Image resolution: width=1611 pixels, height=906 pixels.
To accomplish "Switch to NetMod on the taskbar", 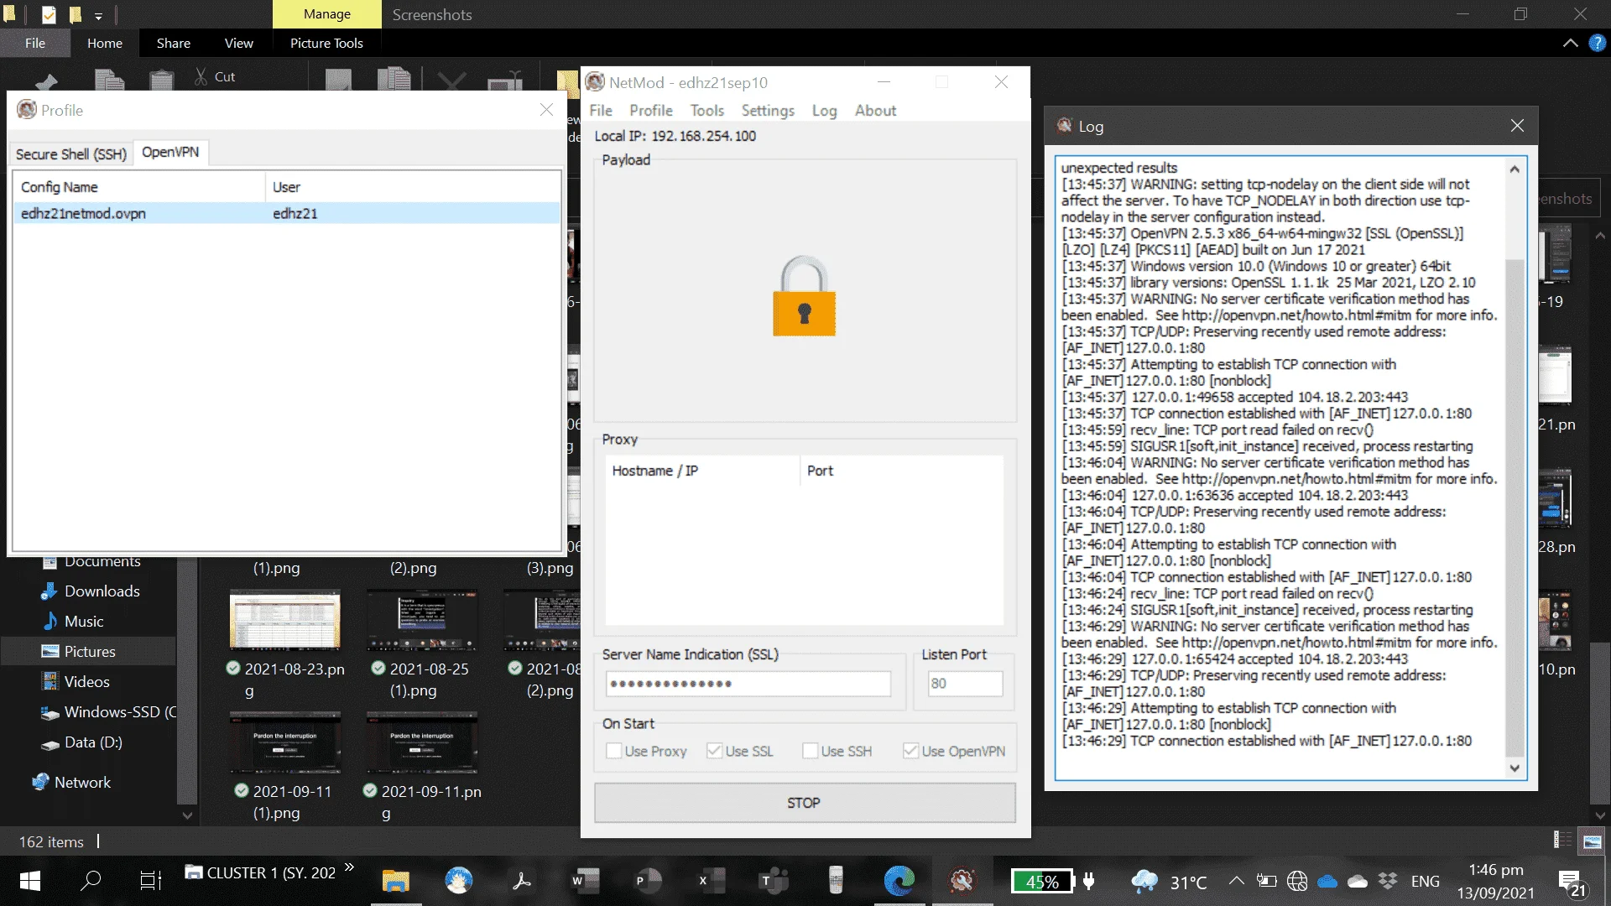I will coord(962,881).
